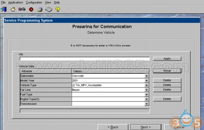Click the Engine Type(S) attribute label
The height and width of the screenshot is (130, 204).
coord(30,99)
